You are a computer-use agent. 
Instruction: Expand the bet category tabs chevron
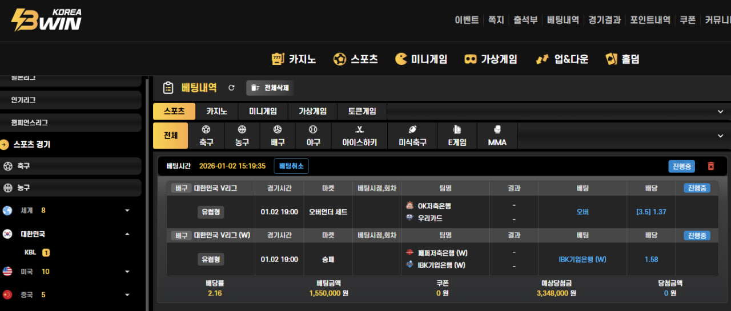pos(720,112)
